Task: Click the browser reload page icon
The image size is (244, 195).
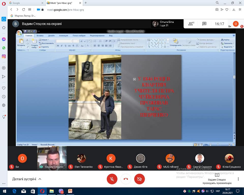Action: tap(24, 9)
